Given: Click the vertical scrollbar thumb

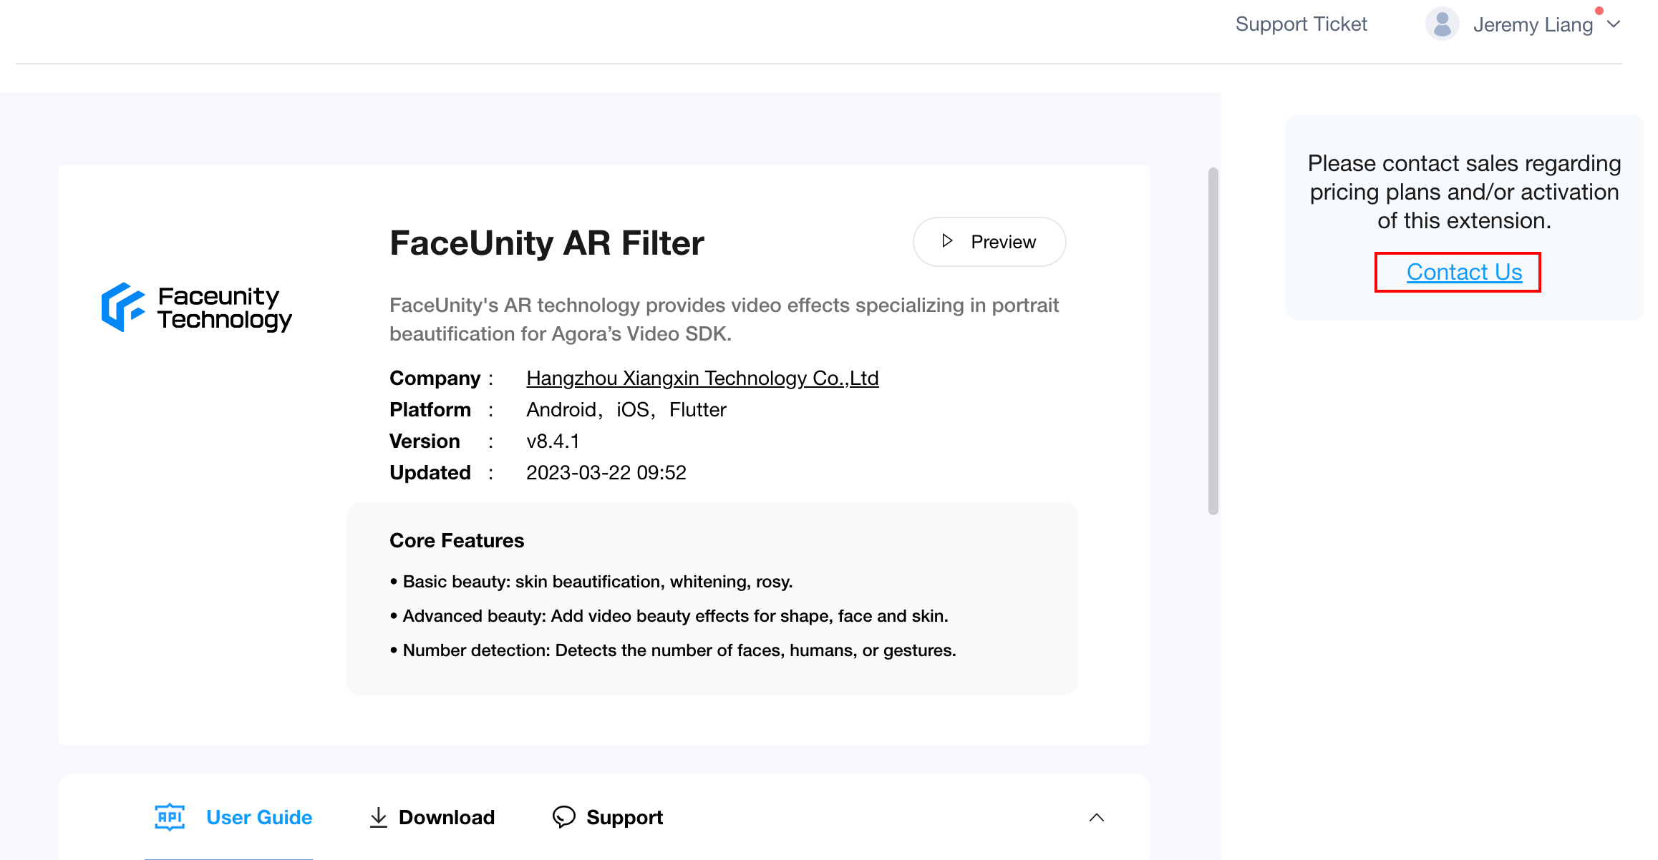Looking at the screenshot, I should (1213, 341).
